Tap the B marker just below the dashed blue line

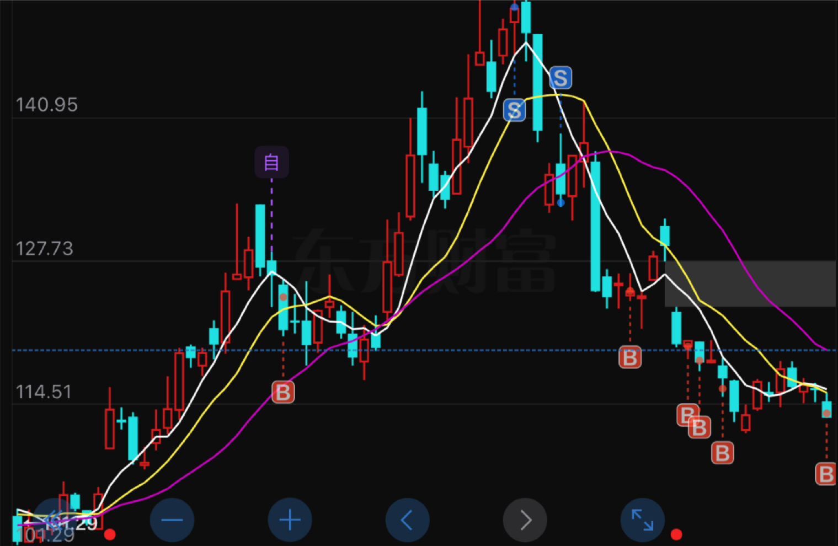coord(630,357)
